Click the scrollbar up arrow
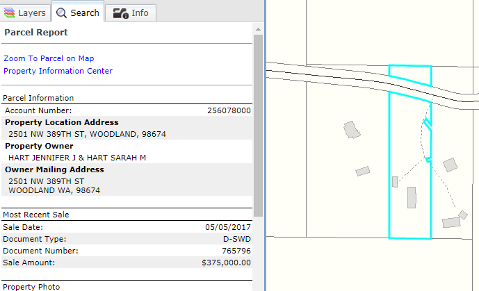Image resolution: width=479 pixels, height=291 pixels. point(259,29)
